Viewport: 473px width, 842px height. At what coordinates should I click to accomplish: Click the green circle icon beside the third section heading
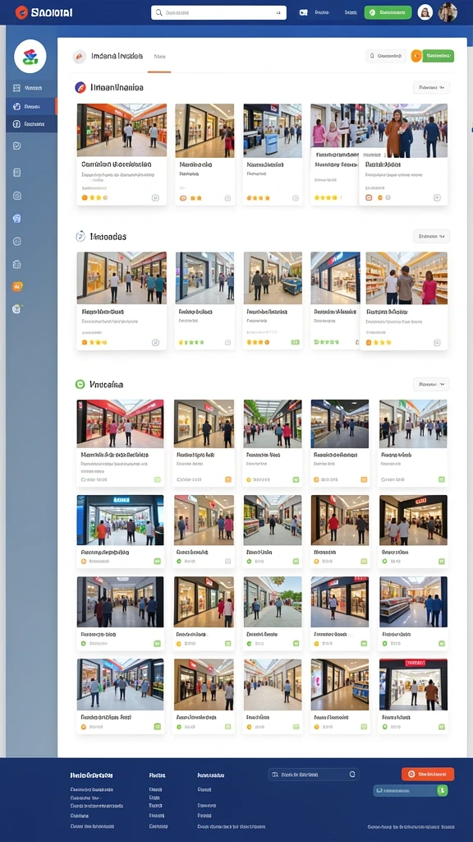point(80,384)
